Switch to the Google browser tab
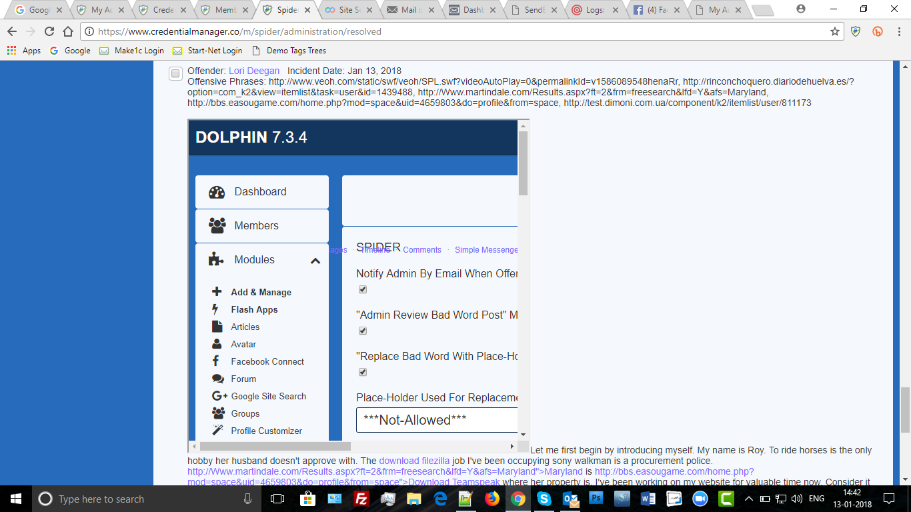 click(39, 10)
